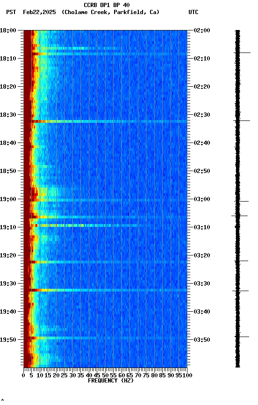258x405 pixels.
Task: Click the 03:50 UTC time label
Action: coord(202,340)
